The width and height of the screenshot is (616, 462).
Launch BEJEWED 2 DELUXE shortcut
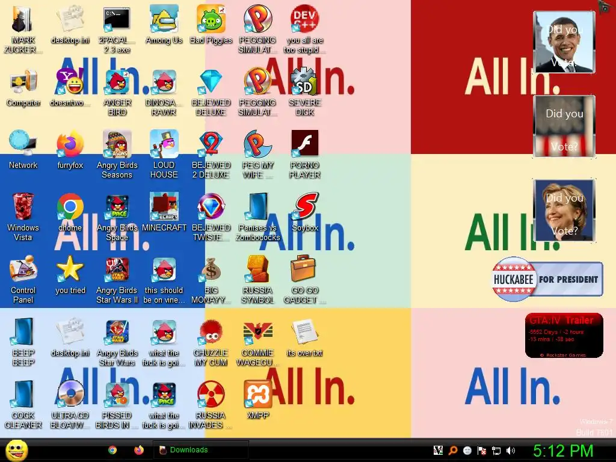pyautogui.click(x=211, y=154)
